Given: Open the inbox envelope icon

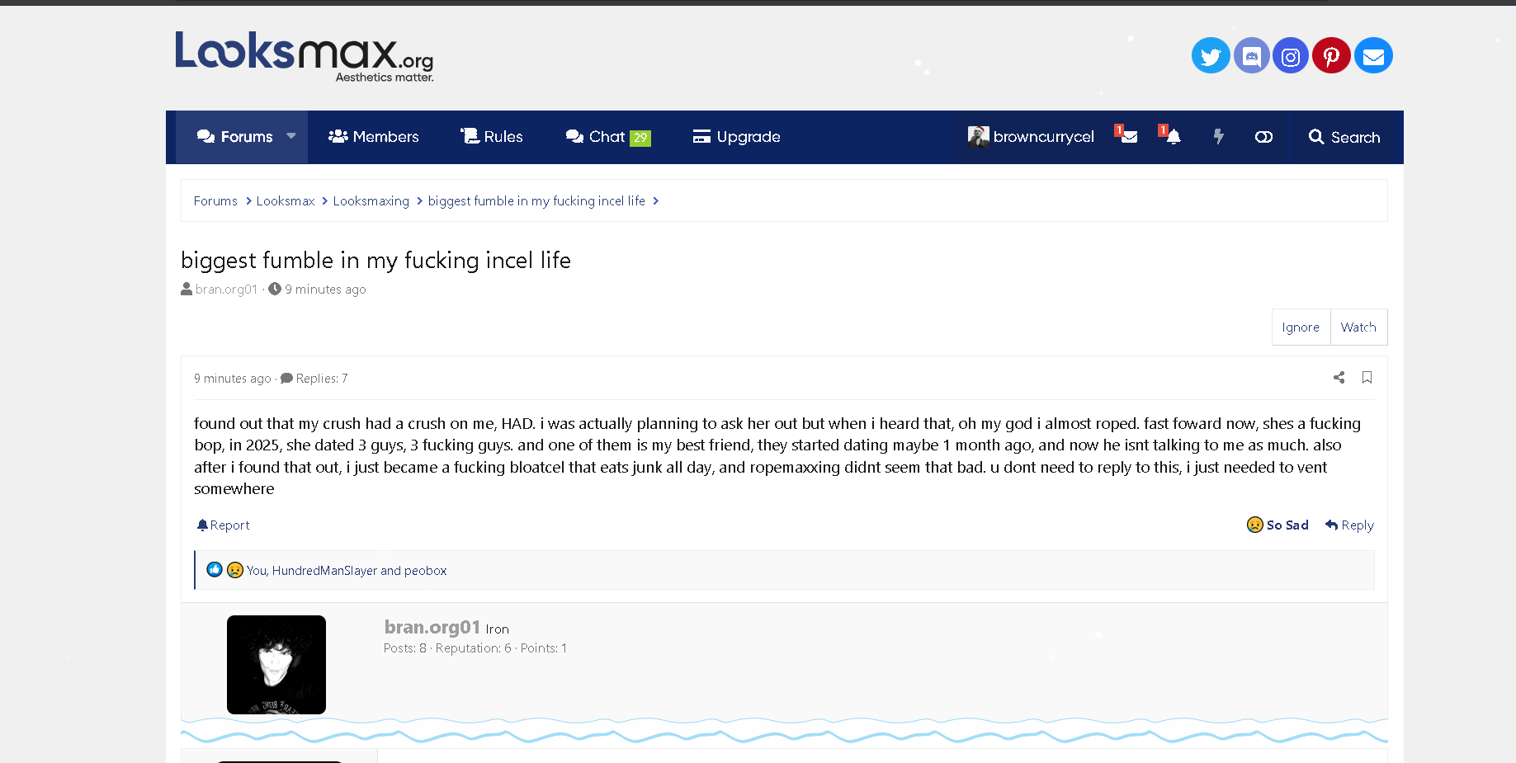Looking at the screenshot, I should 1128,137.
